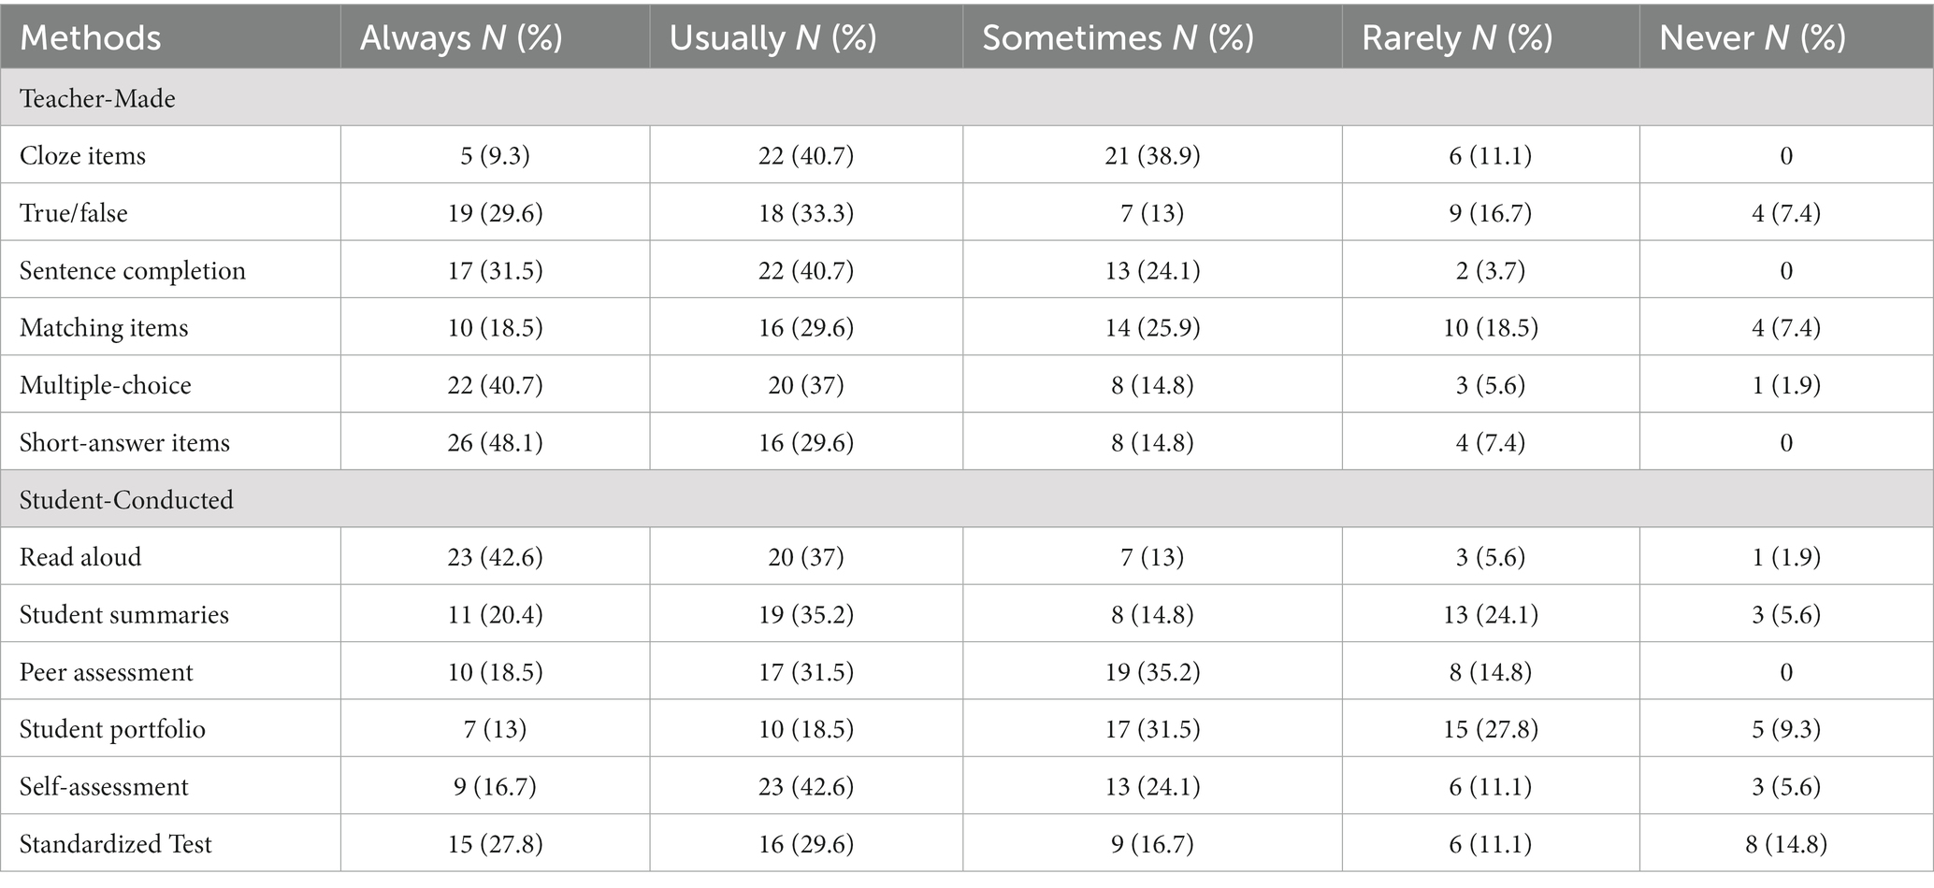Screen dimensions: 1934x888
Task: Select the Read aloud row label
Action: [x=80, y=557]
